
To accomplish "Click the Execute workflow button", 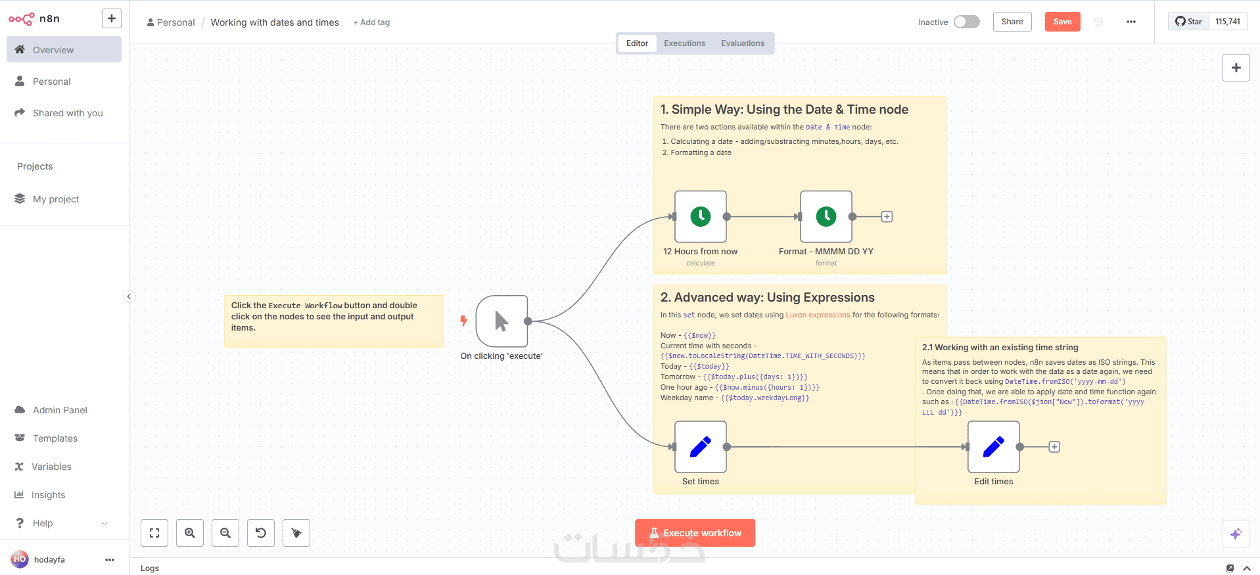I will click(x=695, y=533).
